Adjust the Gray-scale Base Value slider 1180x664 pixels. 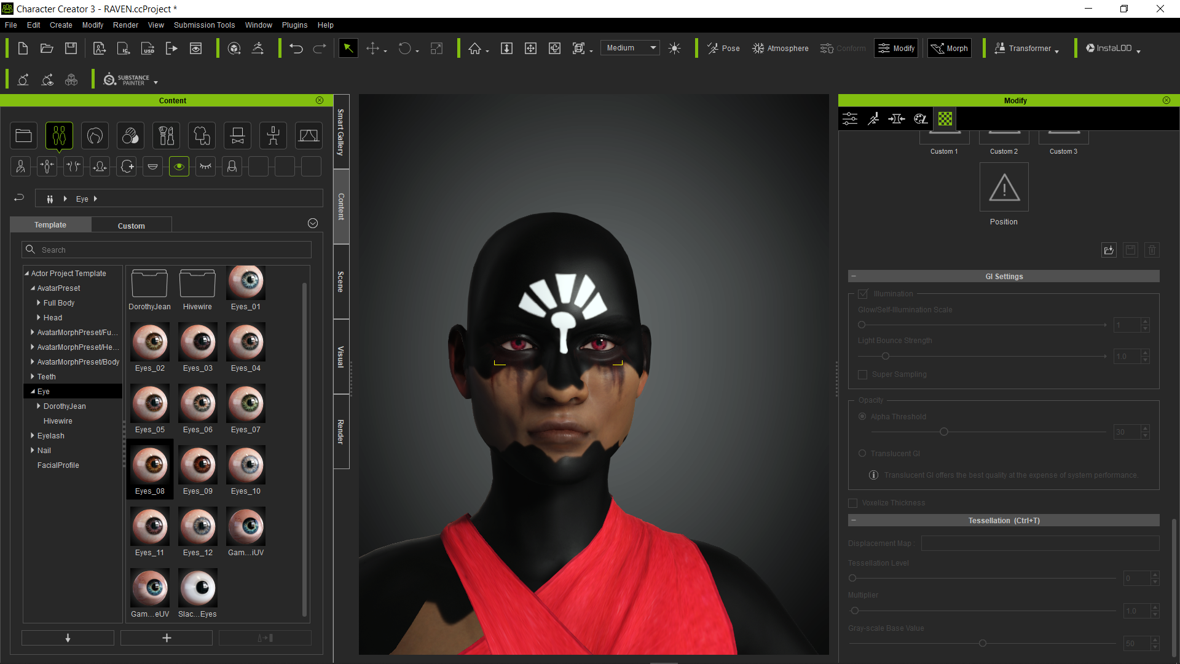point(983,643)
